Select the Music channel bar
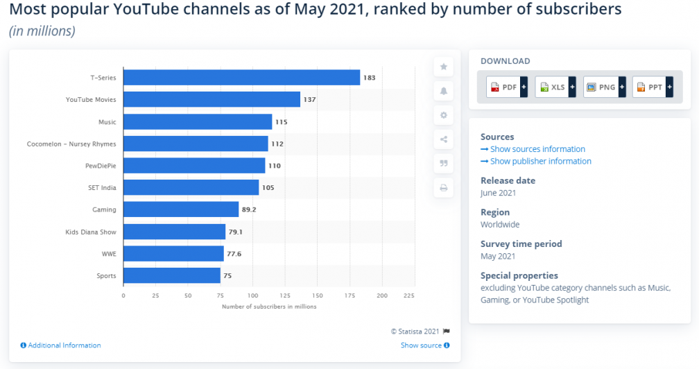Image resolution: width=699 pixels, height=369 pixels. click(x=198, y=121)
